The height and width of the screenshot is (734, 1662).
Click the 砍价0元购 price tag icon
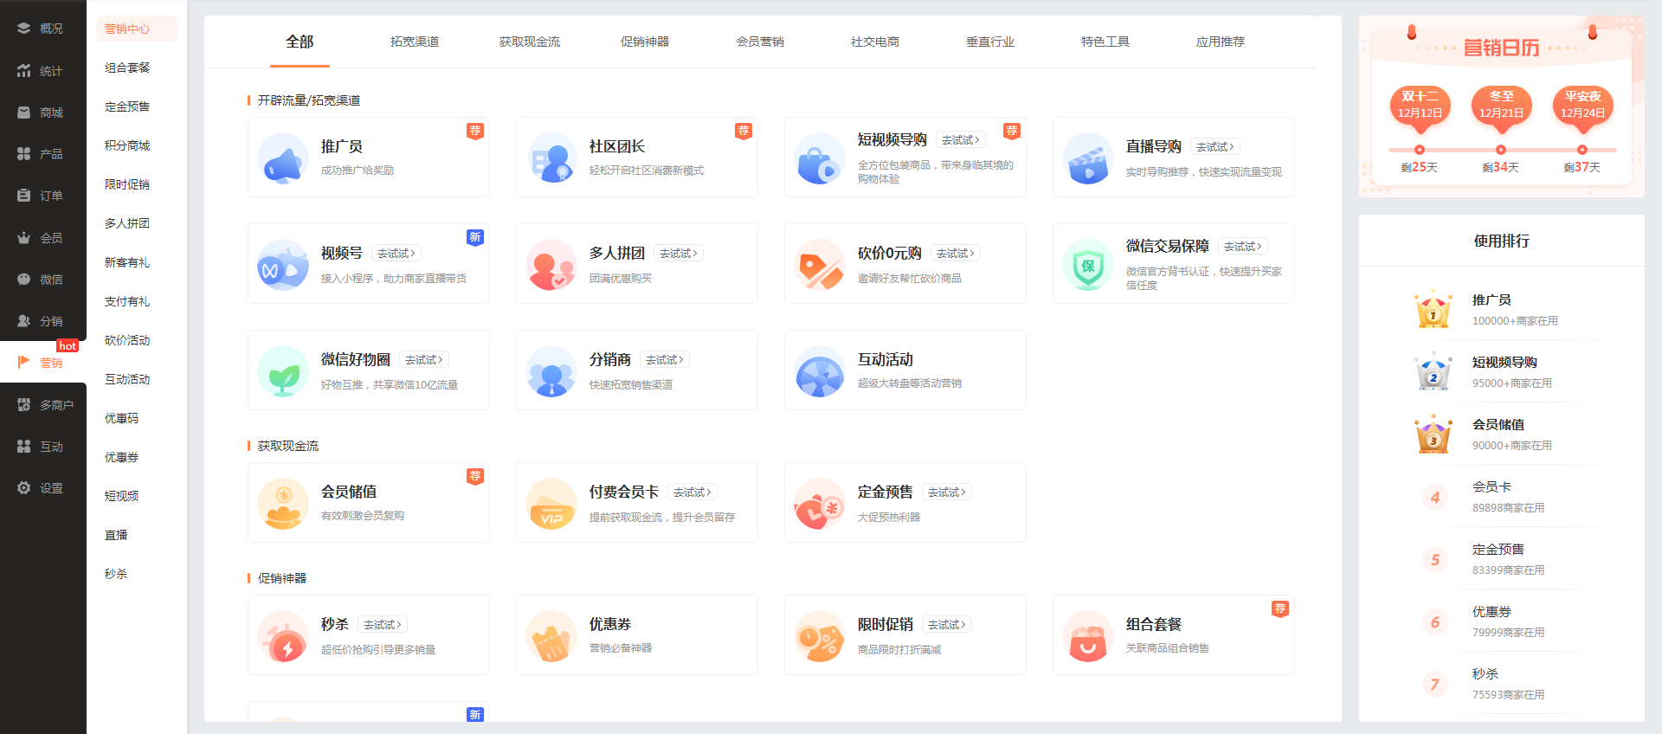coord(820,264)
